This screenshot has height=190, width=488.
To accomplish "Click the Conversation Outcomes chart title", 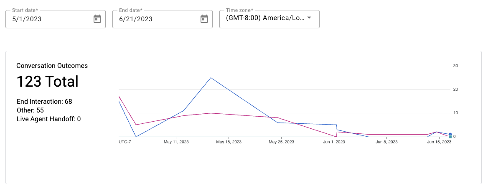I will [x=52, y=66].
